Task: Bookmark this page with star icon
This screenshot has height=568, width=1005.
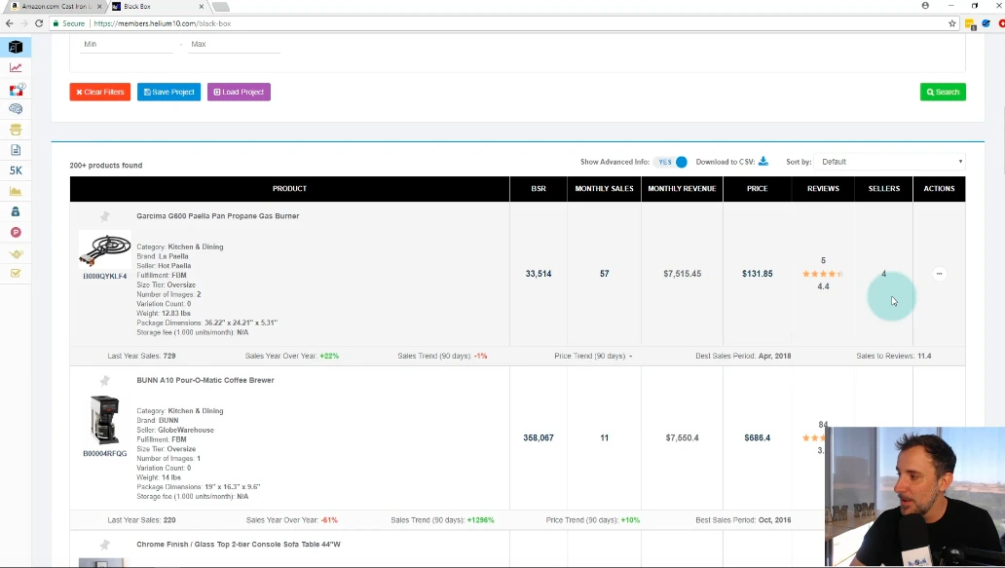Action: (952, 23)
